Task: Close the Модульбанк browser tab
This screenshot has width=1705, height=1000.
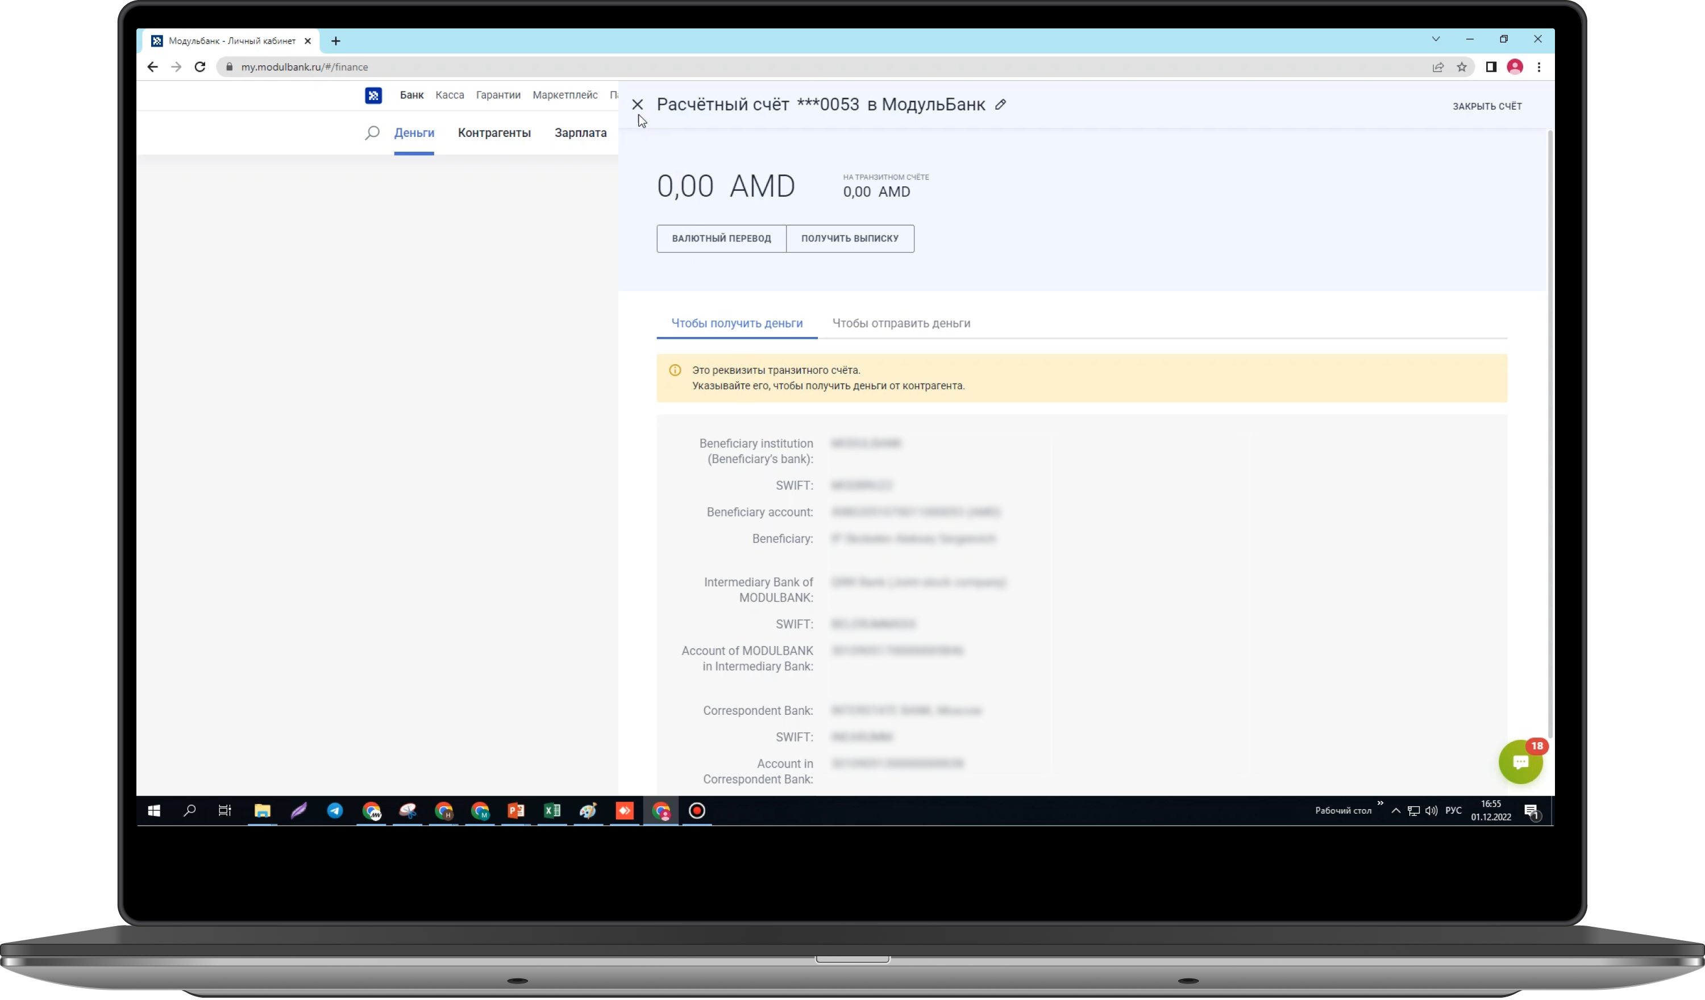Action: tap(308, 41)
